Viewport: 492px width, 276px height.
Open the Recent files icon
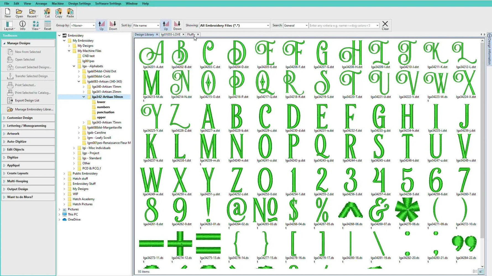(32, 13)
